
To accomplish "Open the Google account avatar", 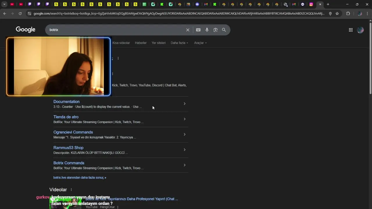I will pos(360,30).
